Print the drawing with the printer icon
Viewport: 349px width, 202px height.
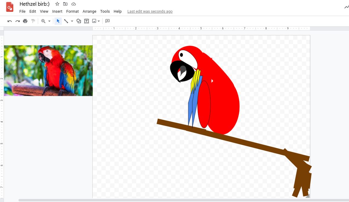(x=25, y=21)
